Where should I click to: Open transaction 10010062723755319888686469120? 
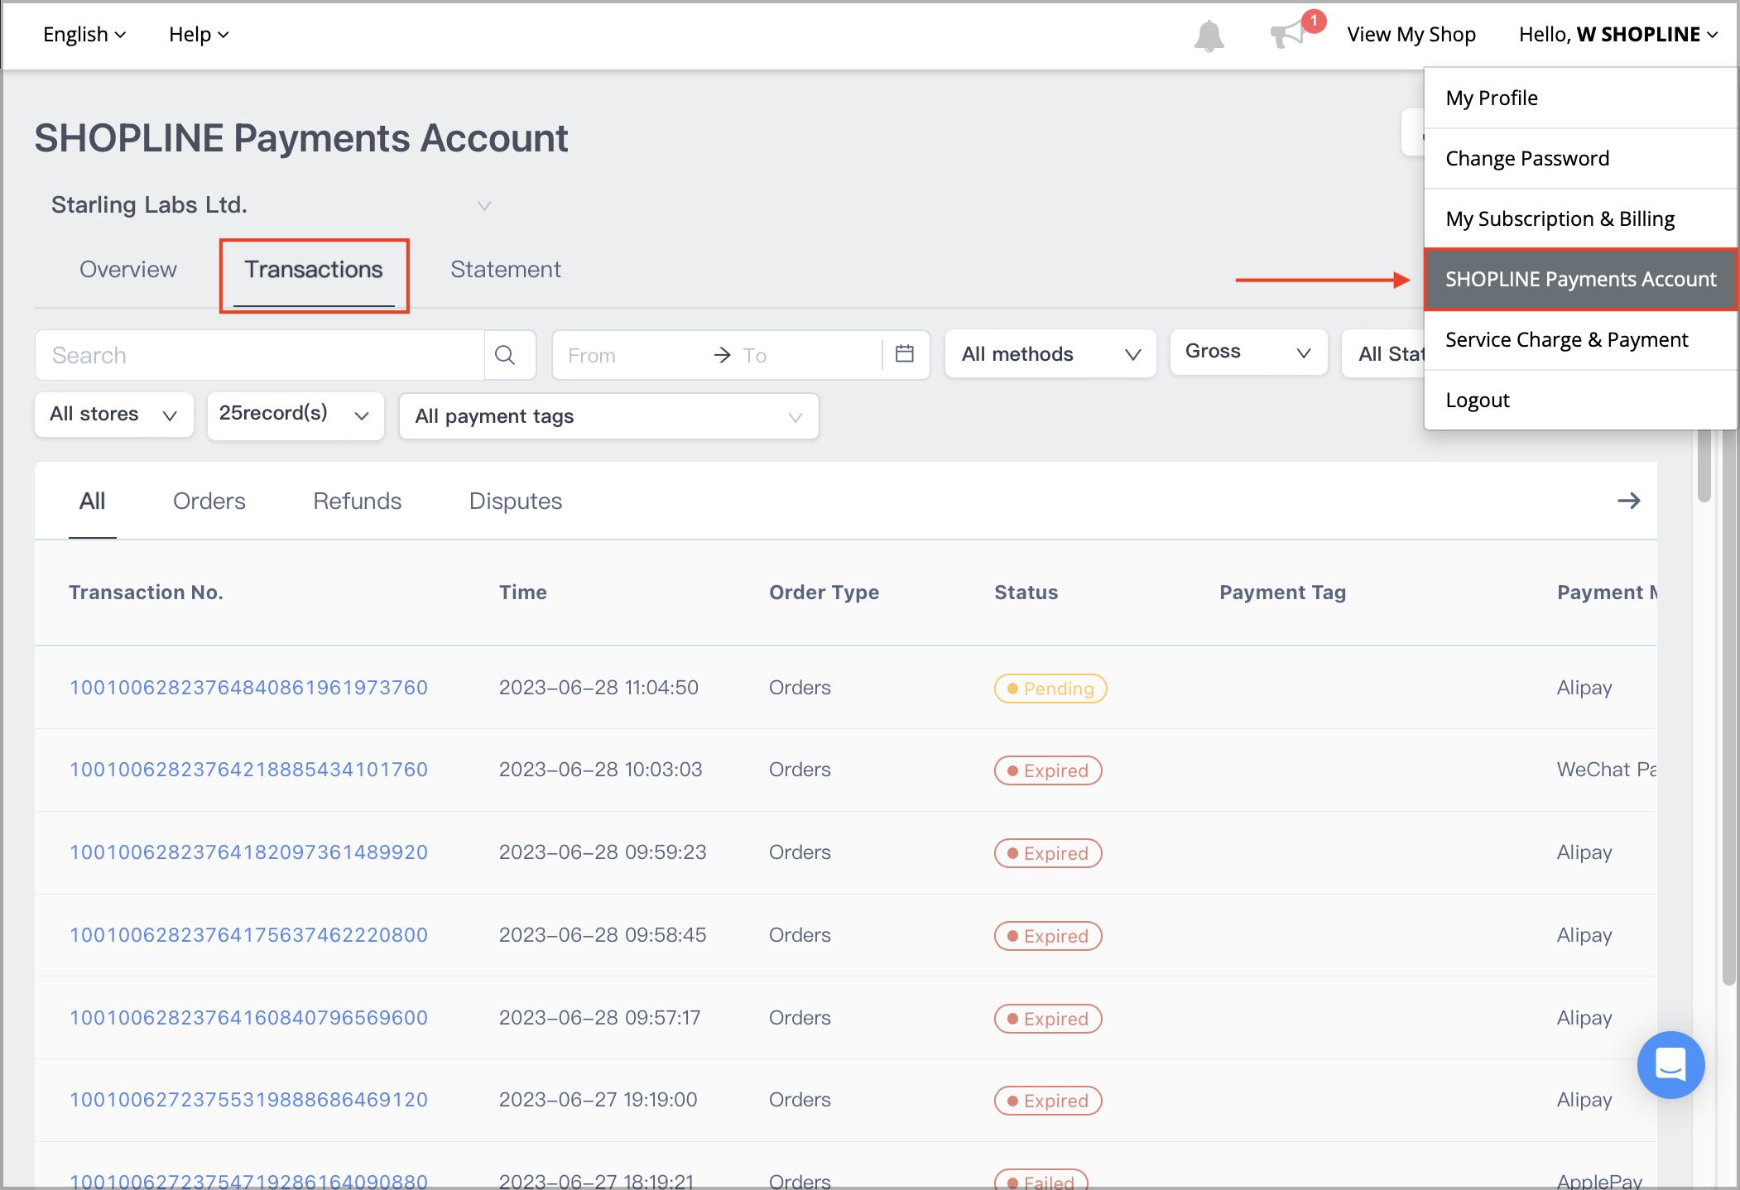coord(248,1100)
